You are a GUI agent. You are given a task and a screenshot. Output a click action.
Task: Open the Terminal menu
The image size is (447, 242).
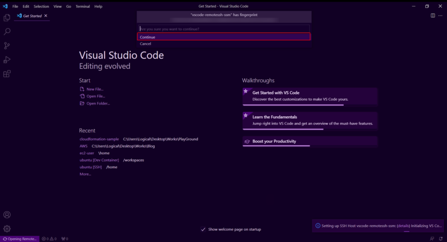pos(83,6)
